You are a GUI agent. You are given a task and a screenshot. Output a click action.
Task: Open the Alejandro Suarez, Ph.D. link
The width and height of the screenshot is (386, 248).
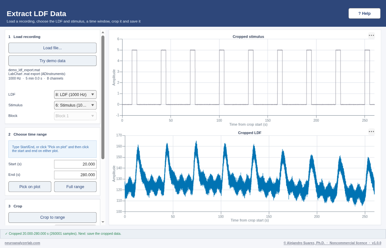(304, 243)
